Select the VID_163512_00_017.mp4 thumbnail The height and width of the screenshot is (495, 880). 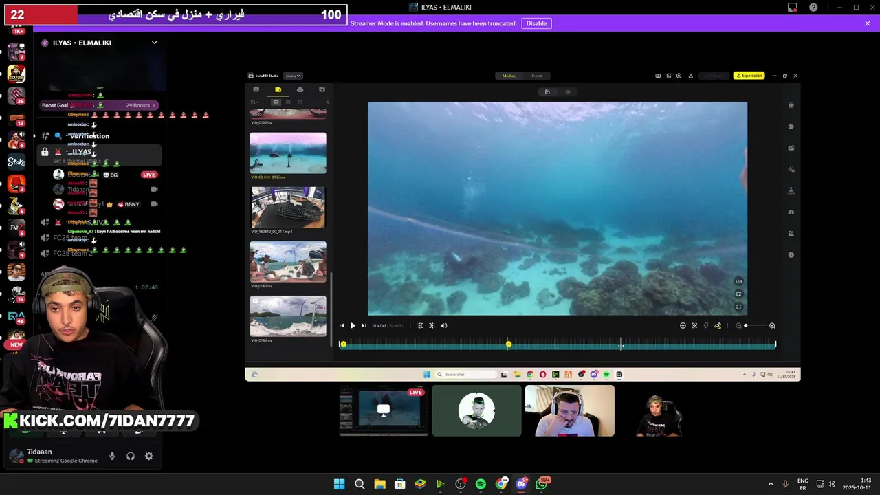pyautogui.click(x=288, y=207)
